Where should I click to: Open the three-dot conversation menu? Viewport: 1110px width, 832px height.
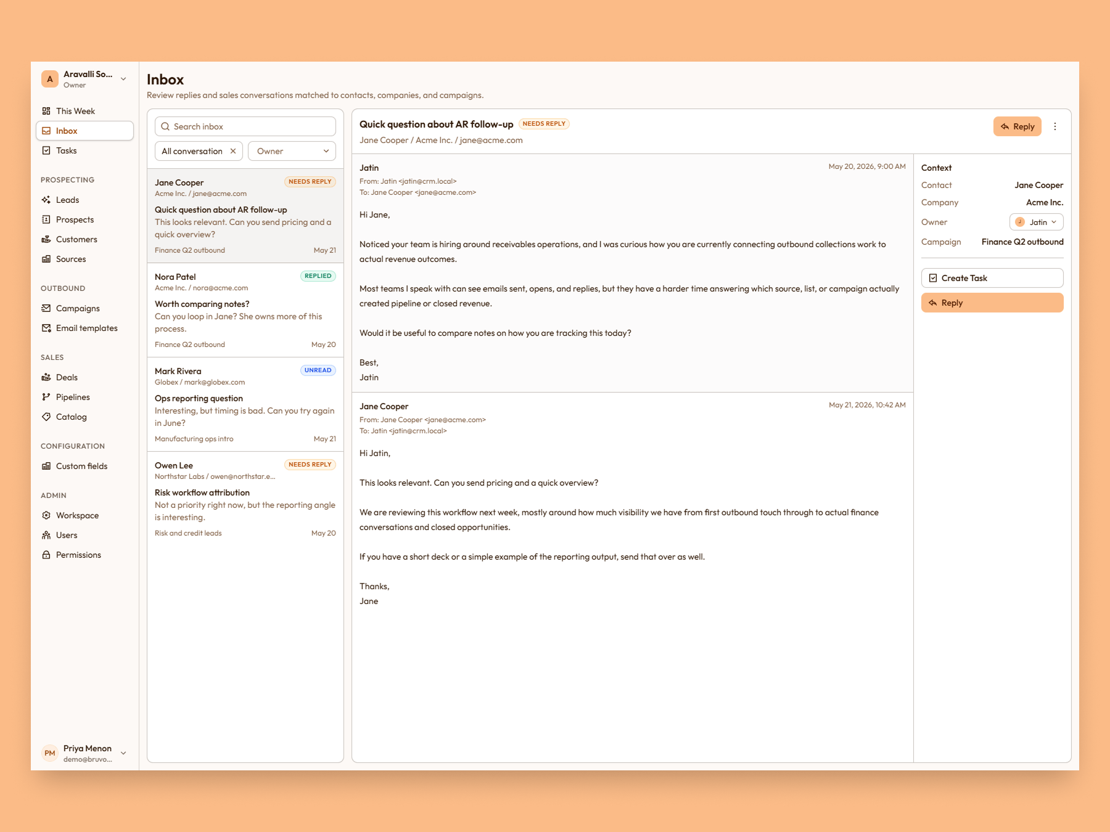tap(1055, 126)
